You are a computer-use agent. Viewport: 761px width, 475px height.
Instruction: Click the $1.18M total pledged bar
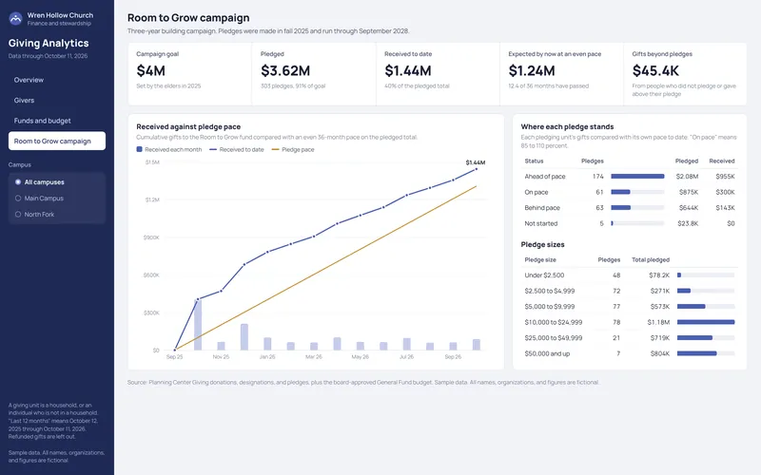(706, 322)
